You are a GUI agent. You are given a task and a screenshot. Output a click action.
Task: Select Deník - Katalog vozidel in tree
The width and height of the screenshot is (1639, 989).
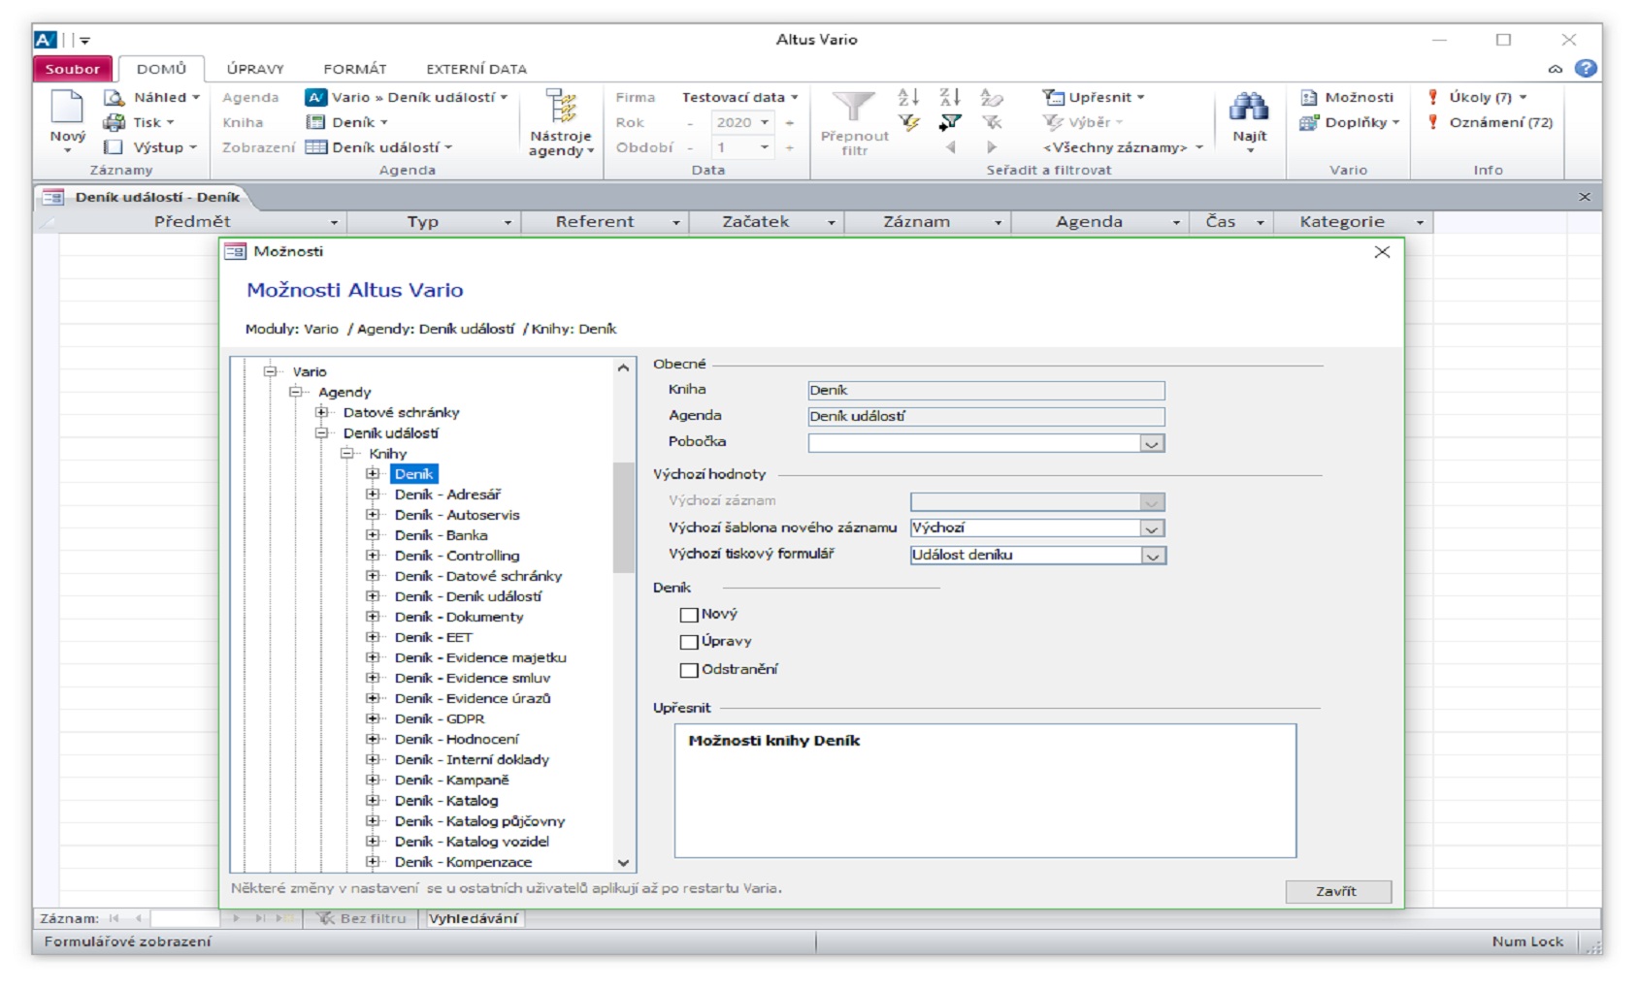click(472, 842)
